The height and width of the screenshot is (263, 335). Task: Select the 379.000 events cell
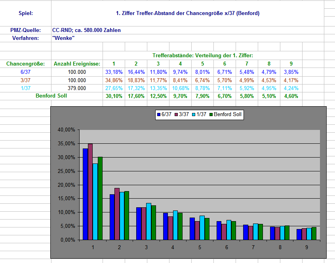pyautogui.click(x=77, y=88)
